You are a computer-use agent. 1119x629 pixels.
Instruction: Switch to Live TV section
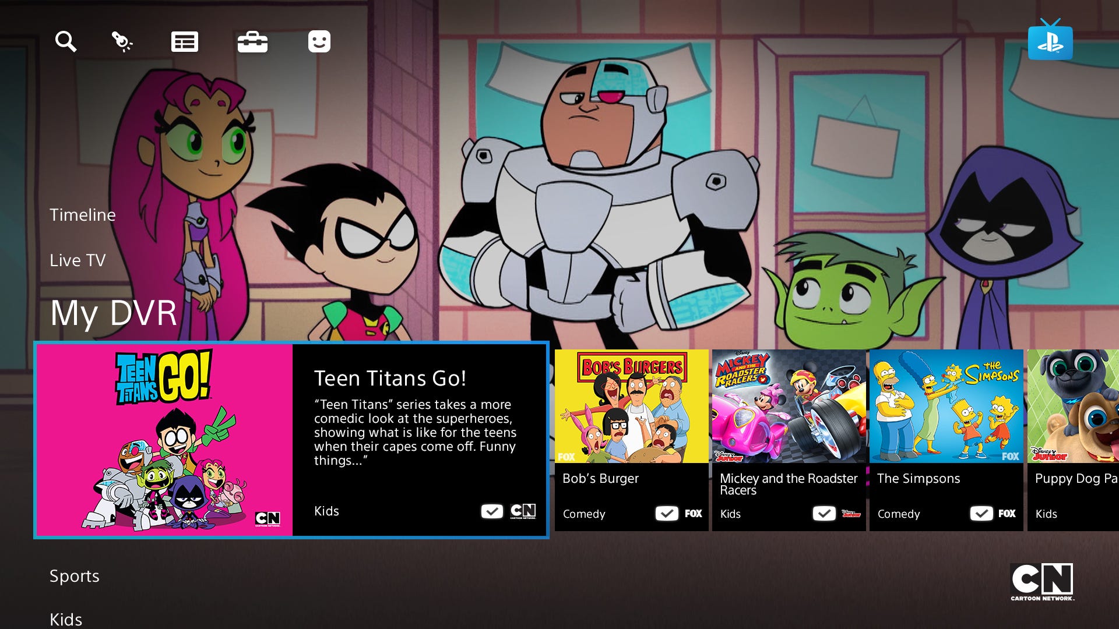(78, 260)
